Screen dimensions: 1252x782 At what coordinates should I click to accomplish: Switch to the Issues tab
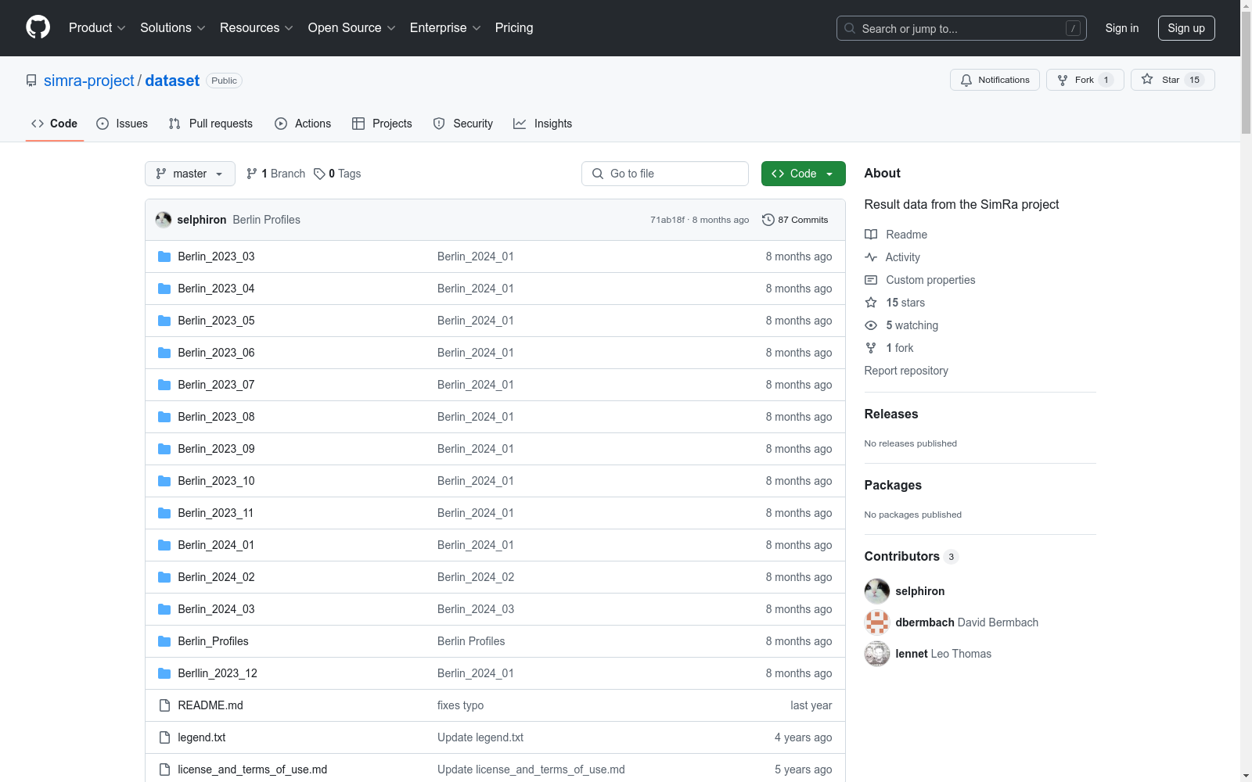click(122, 124)
